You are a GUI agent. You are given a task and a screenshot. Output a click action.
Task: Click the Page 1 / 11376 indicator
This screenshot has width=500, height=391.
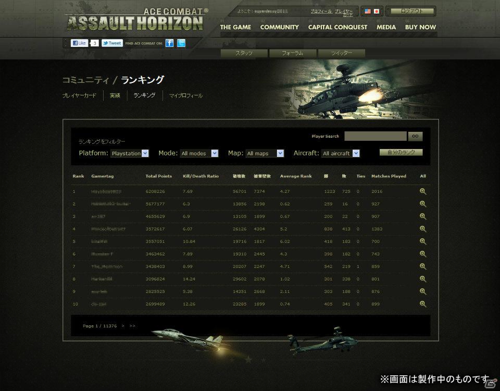100,326
